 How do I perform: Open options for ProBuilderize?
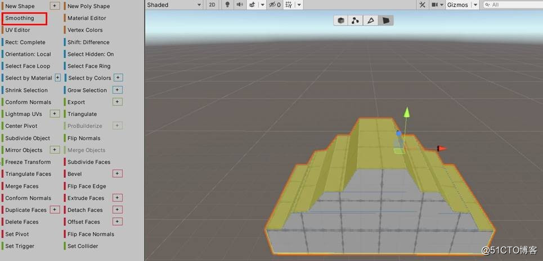[118, 126]
